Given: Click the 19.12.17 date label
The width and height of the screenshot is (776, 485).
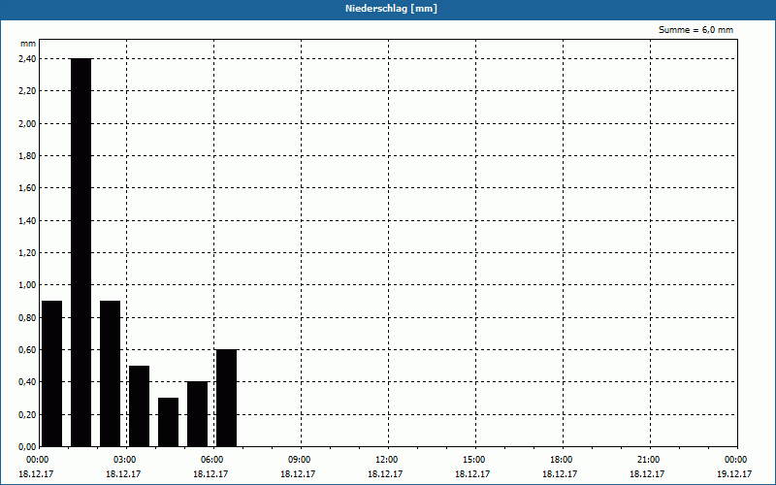Looking at the screenshot, I should (x=734, y=474).
